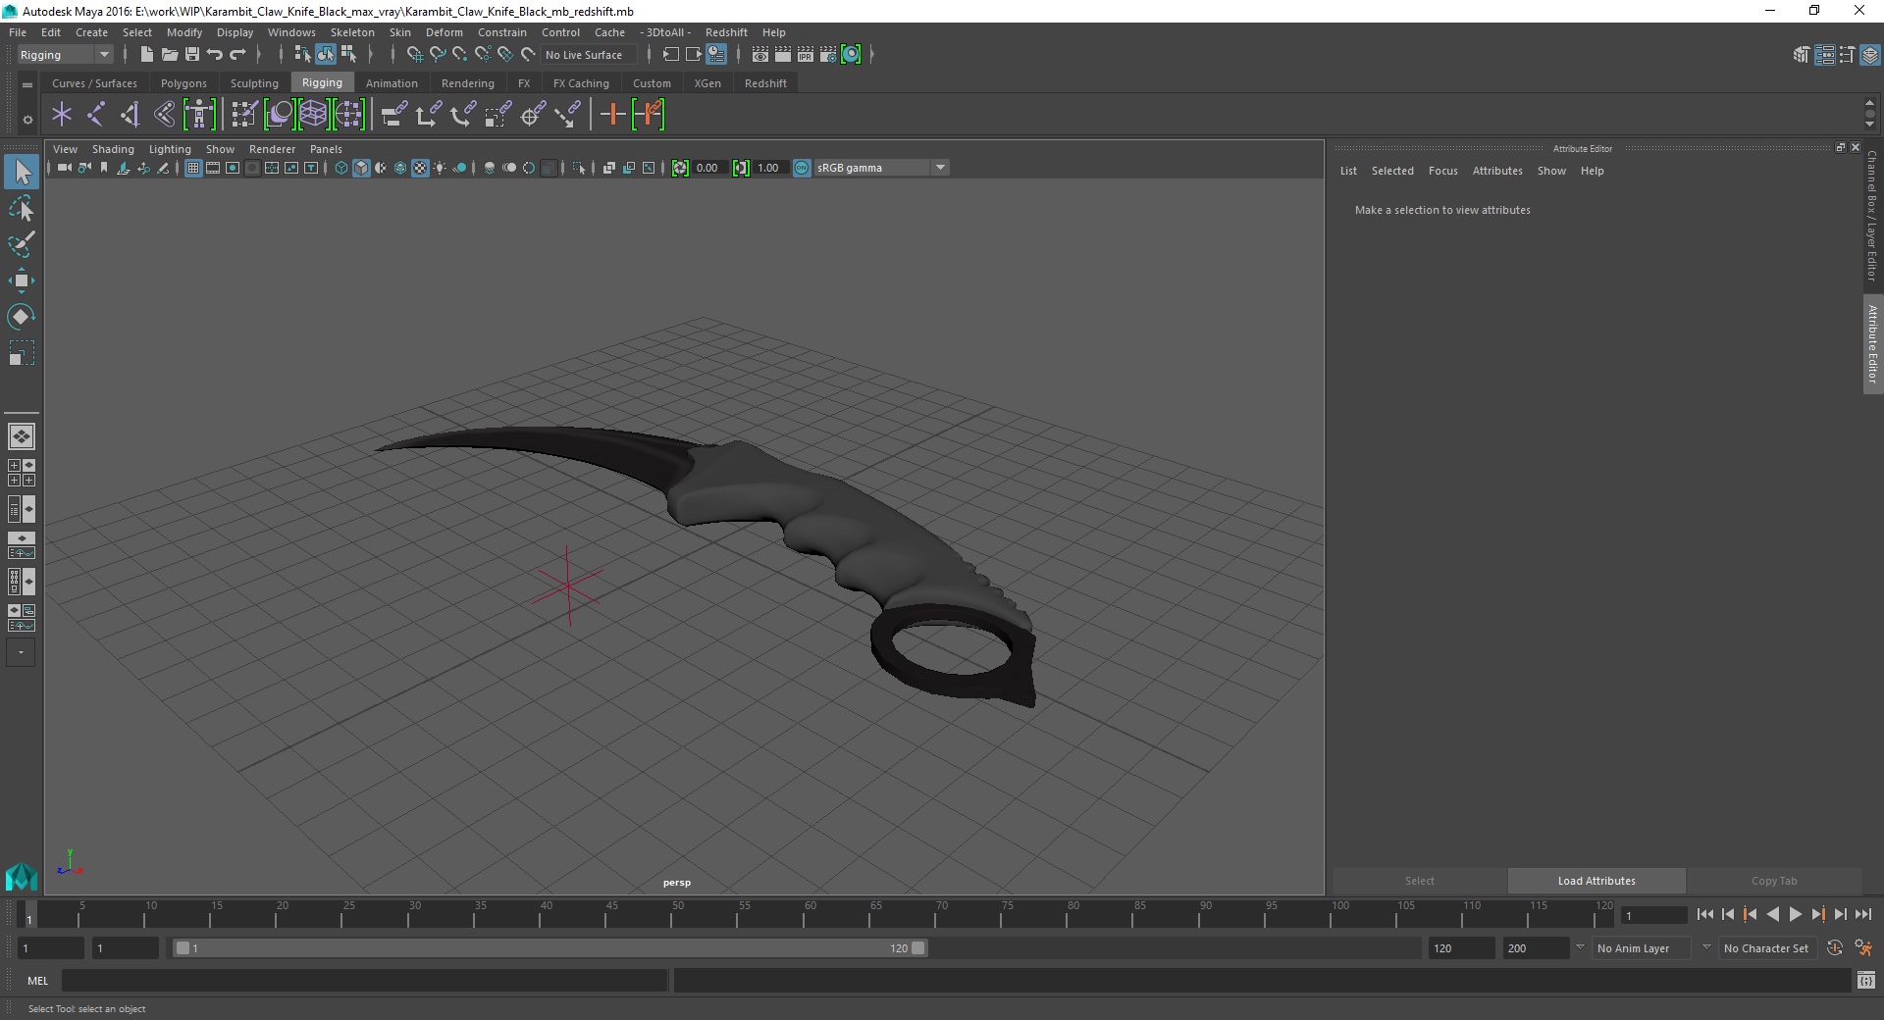Apply the Parent constraint shelf icon

click(x=393, y=115)
